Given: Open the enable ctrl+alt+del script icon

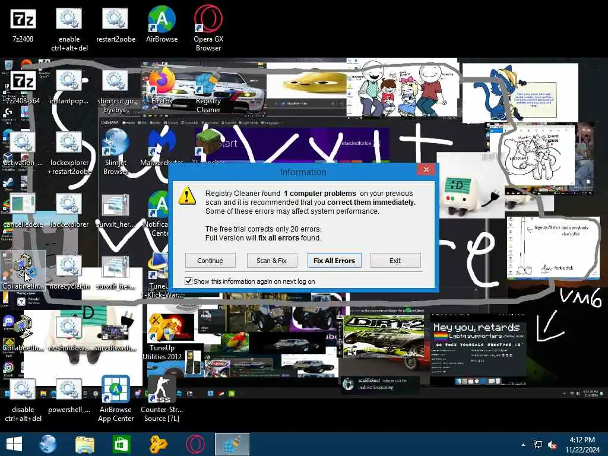Looking at the screenshot, I should pyautogui.click(x=69, y=29).
